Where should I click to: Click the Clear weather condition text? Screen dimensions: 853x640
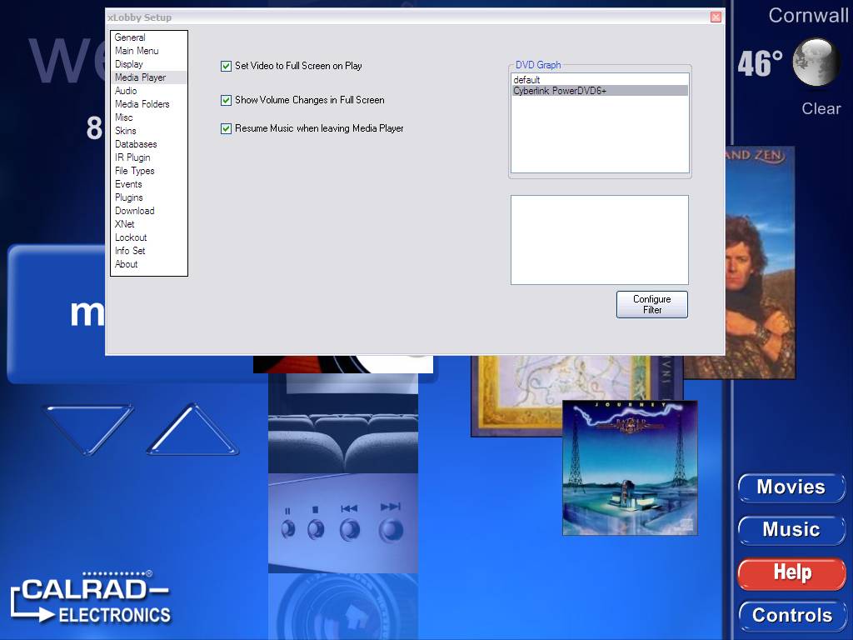click(x=821, y=108)
